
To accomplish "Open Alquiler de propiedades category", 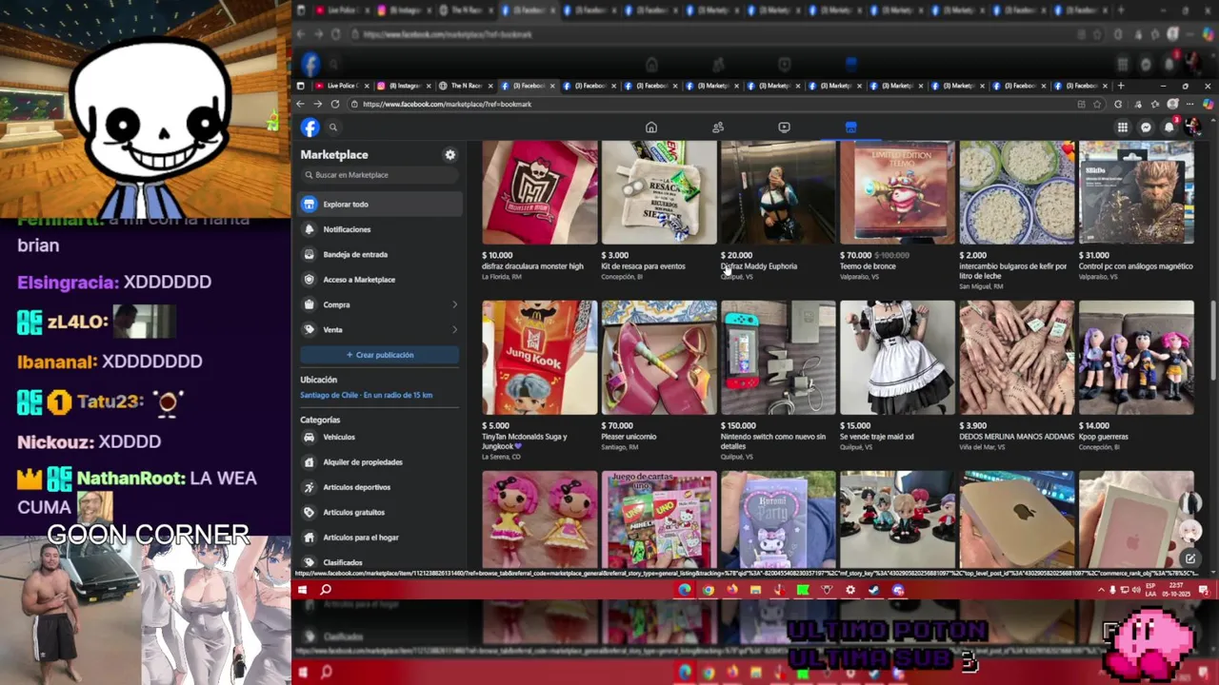I will (379, 462).
